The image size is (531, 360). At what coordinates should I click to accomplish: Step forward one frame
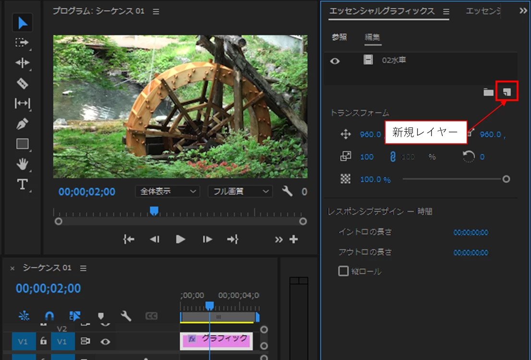click(x=207, y=239)
